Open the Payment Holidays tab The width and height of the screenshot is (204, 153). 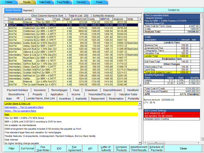click(17, 90)
